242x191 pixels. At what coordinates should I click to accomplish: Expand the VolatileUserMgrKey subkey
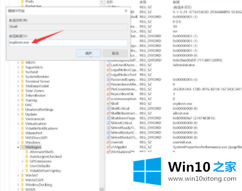coord(23,171)
